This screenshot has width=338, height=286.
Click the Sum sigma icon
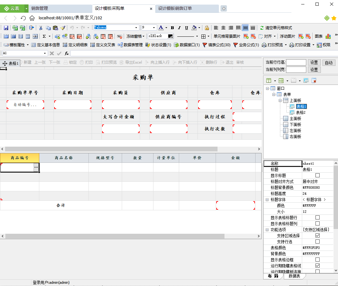[x=44, y=36]
